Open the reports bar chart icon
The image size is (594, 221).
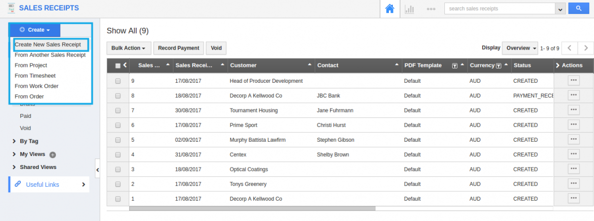tap(410, 9)
